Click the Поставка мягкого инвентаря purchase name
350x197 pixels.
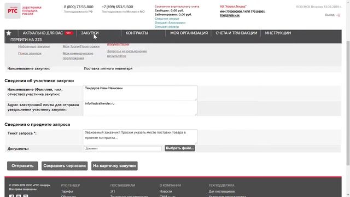(108, 68)
